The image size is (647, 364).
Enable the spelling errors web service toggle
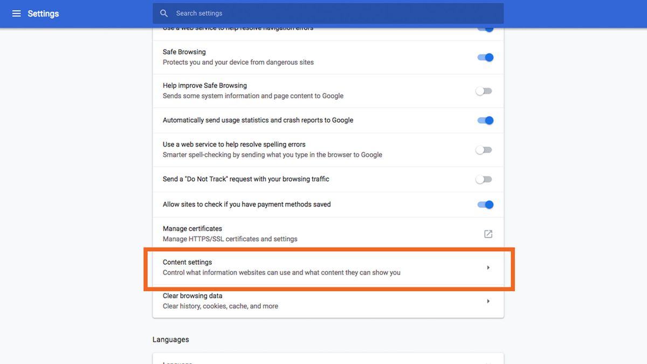click(x=483, y=149)
